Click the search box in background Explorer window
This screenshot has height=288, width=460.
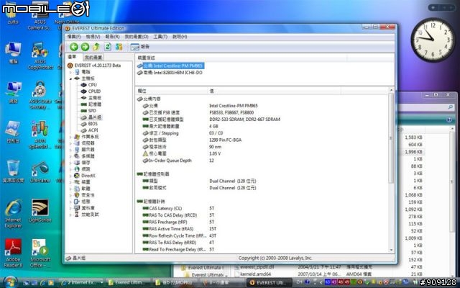pyautogui.click(x=426, y=107)
